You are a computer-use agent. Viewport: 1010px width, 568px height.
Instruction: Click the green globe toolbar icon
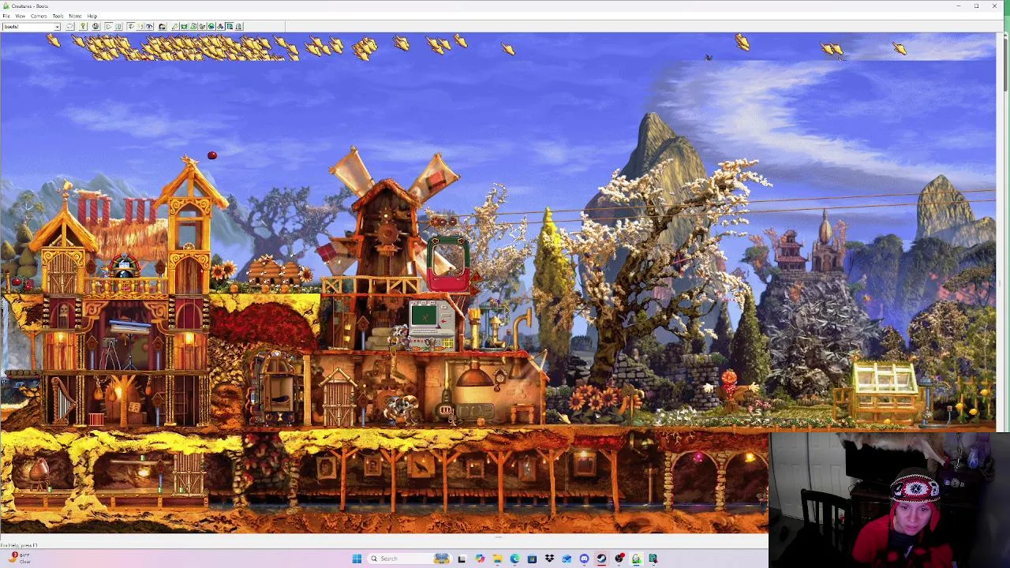tap(211, 27)
